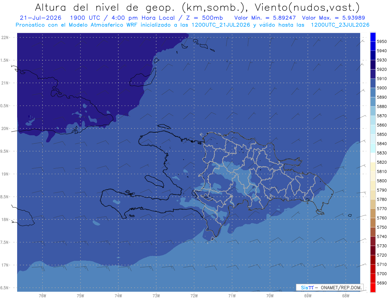The height and width of the screenshot is (300, 388).
Task: Click the 17N latitude label
Action: point(5,265)
